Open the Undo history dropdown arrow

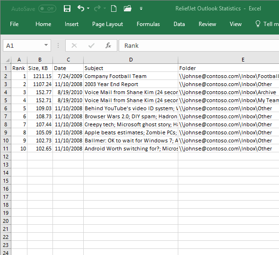coord(88,9)
